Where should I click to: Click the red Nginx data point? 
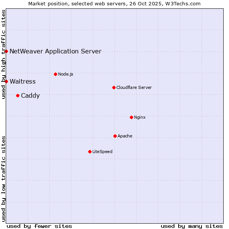point(131,117)
